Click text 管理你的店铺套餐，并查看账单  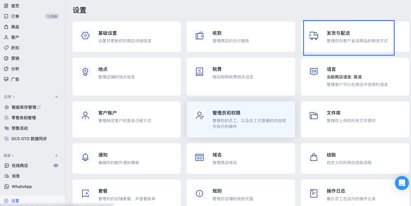pos(127,199)
